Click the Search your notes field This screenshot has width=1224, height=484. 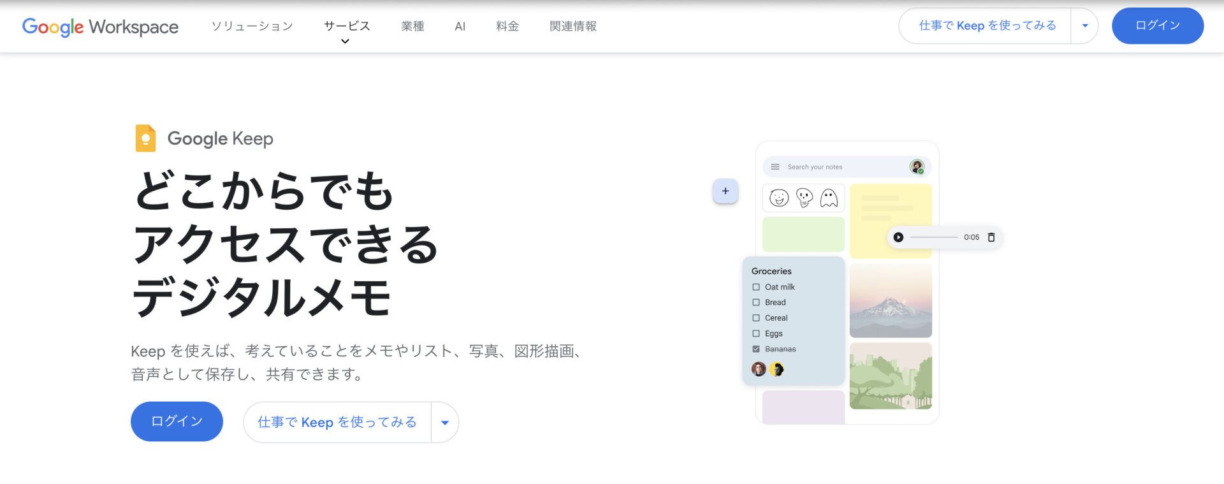(x=847, y=167)
